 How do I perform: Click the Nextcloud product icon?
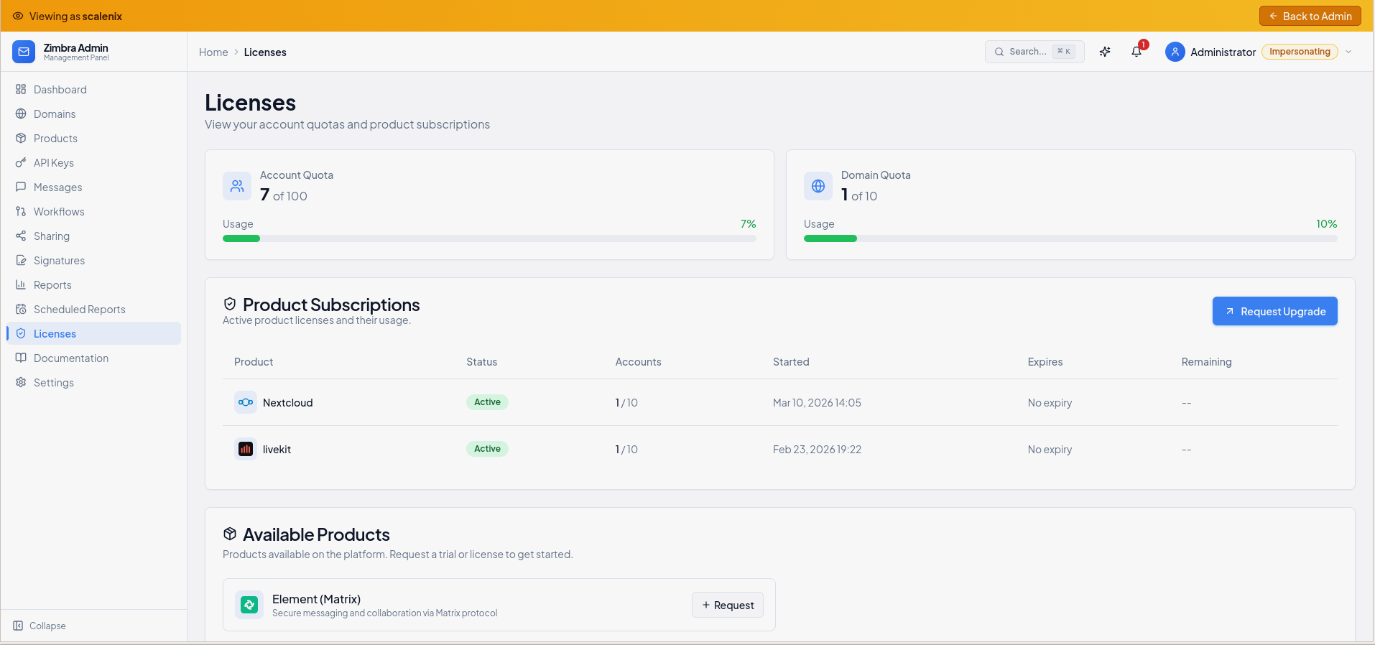tap(246, 402)
